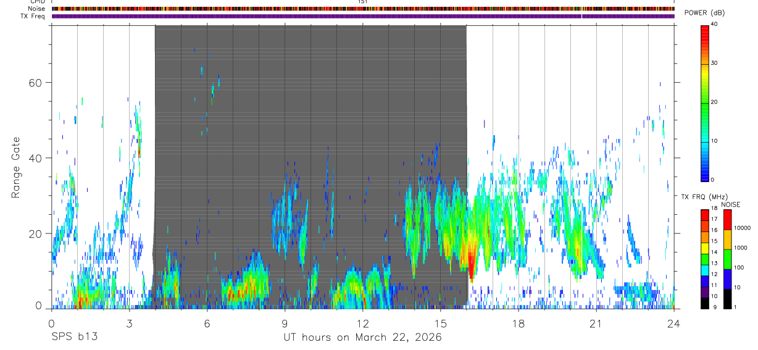The image size is (758, 350).
Task: Click the 10 label on the power scale
Action: (x=715, y=141)
